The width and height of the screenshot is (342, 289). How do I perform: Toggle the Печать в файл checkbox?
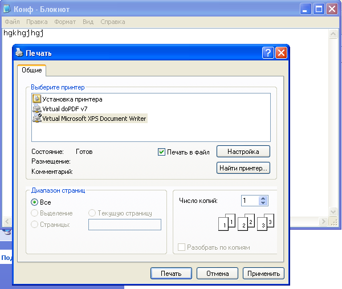pos(161,152)
